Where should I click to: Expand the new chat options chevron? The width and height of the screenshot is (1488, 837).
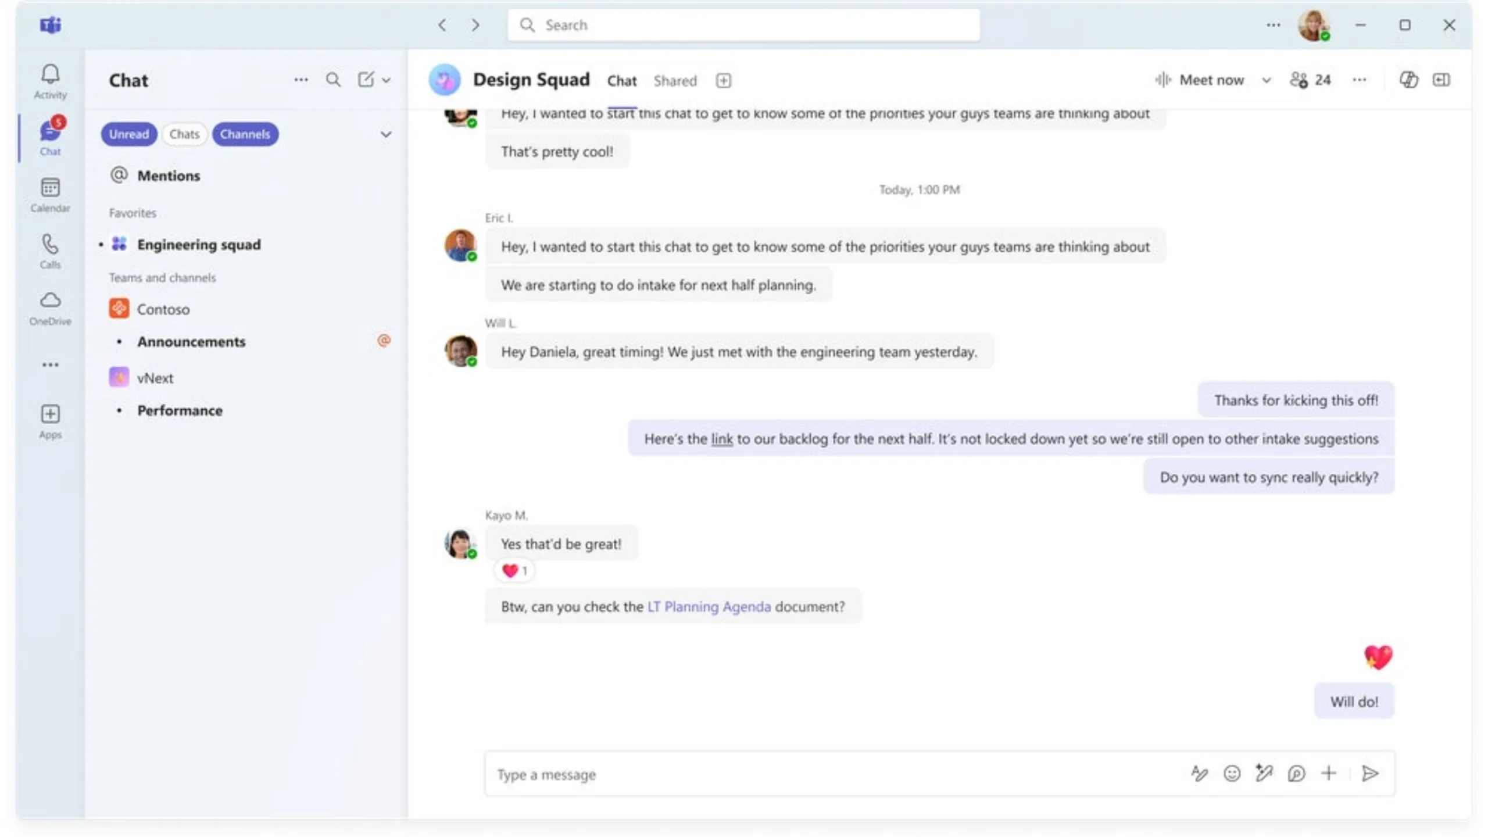(387, 80)
